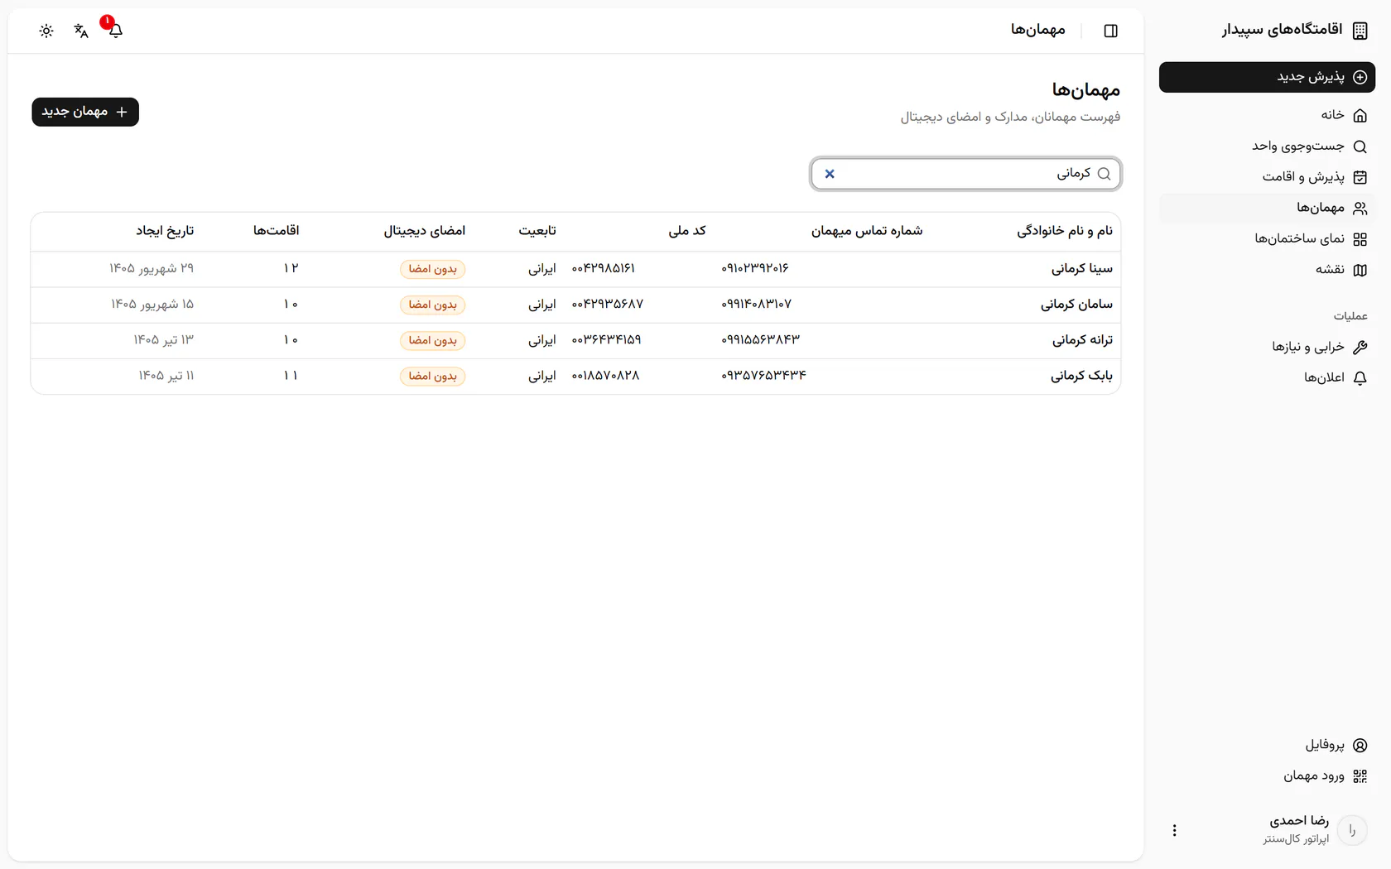Clear the search field with X
The height and width of the screenshot is (869, 1391).
(x=830, y=174)
